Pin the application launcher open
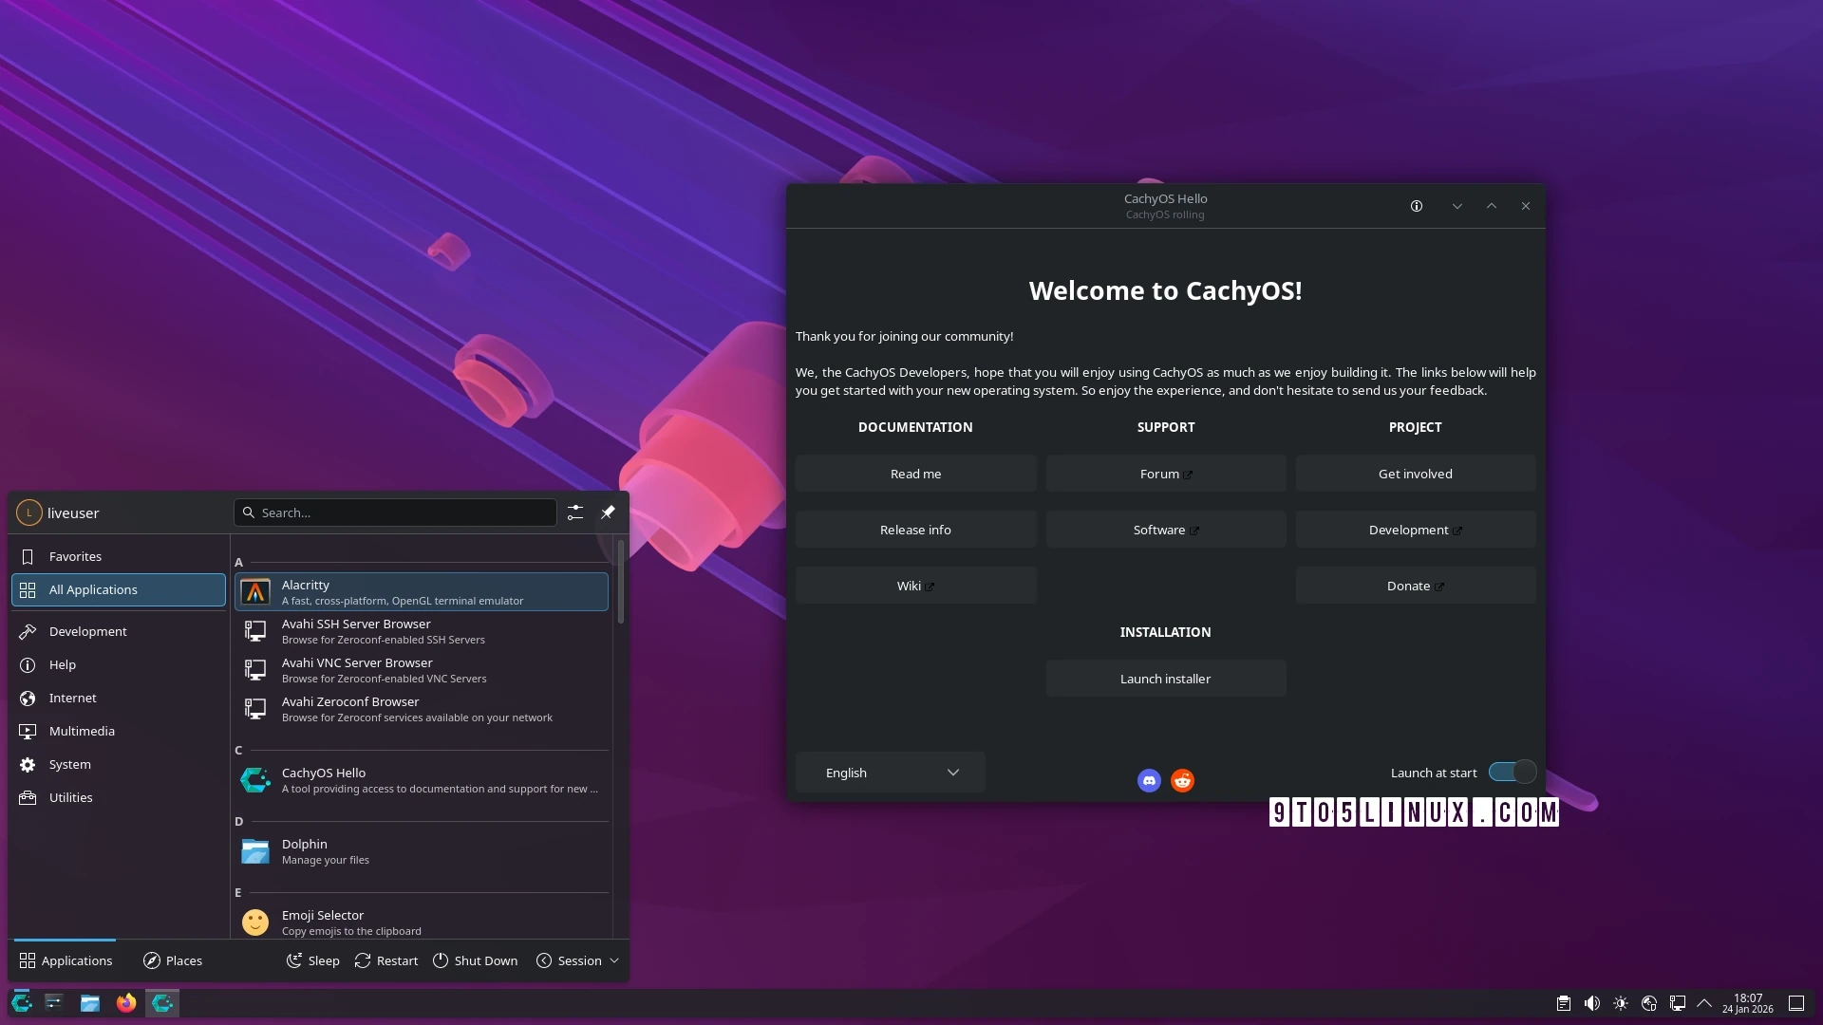This screenshot has height=1025, width=1823. tap(608, 512)
